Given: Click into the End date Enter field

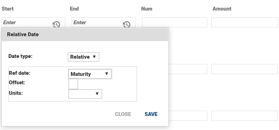Looking at the screenshot, I should pos(98,22).
